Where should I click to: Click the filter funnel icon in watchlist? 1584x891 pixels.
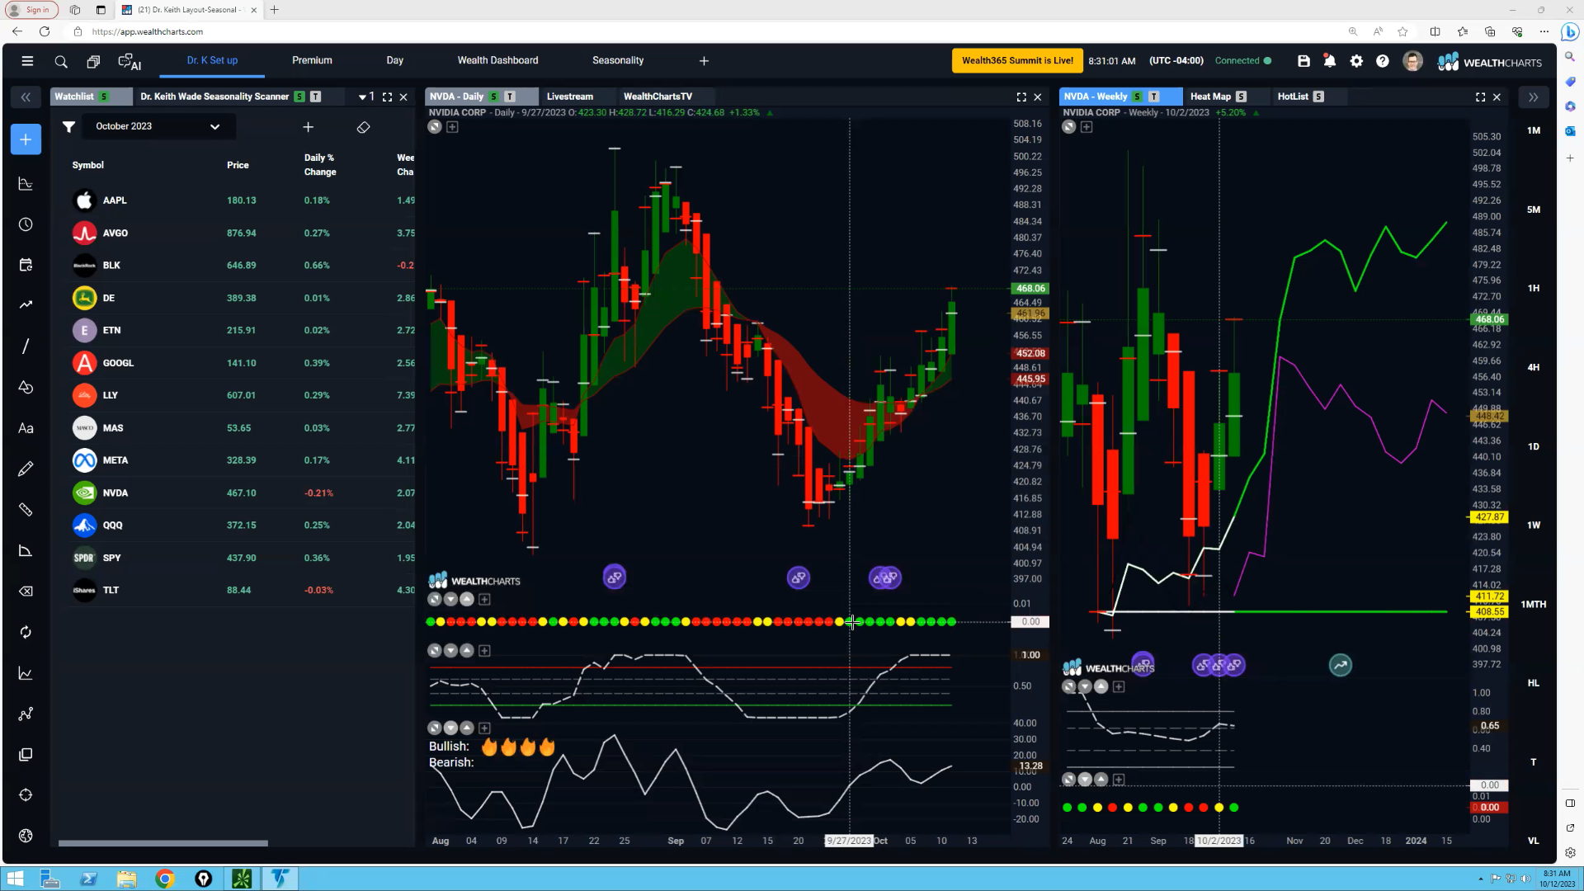tap(68, 126)
